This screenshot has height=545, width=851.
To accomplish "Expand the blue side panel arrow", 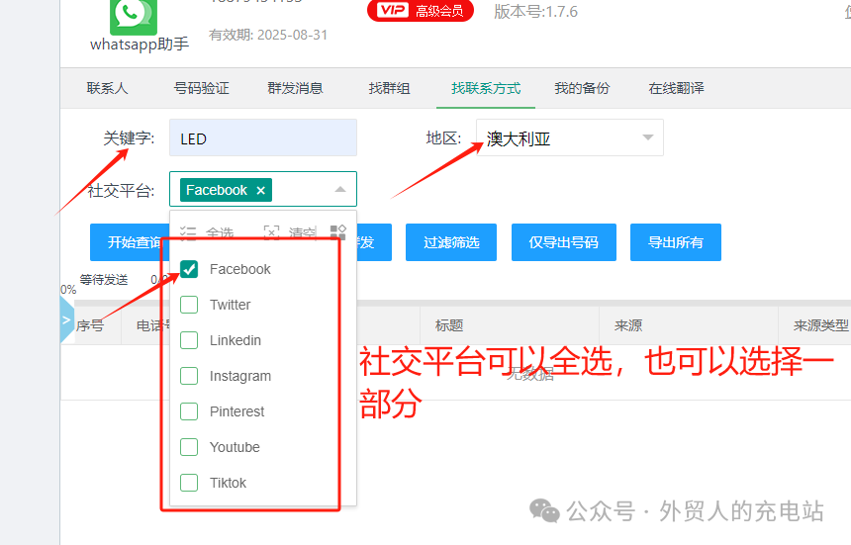I will click(66, 319).
